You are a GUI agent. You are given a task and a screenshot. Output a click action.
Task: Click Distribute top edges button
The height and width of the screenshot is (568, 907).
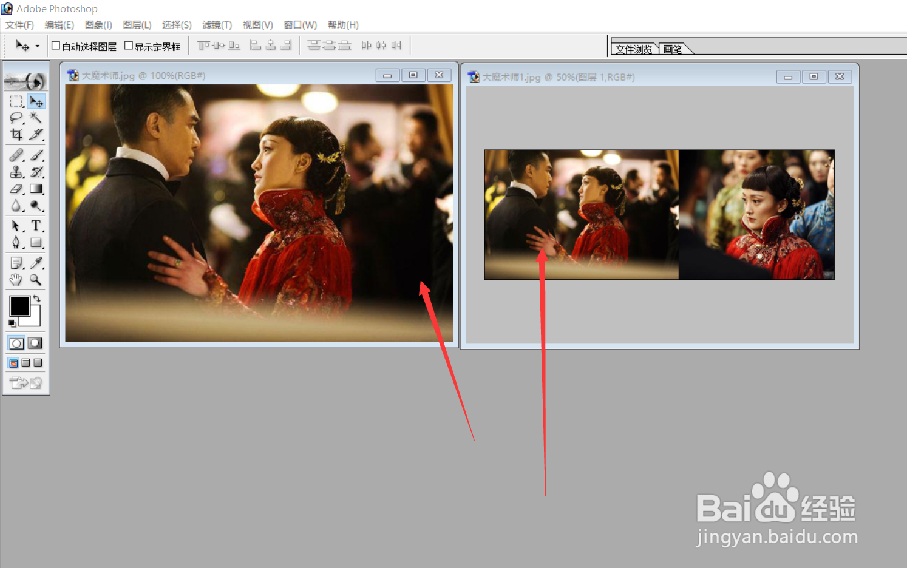point(314,46)
